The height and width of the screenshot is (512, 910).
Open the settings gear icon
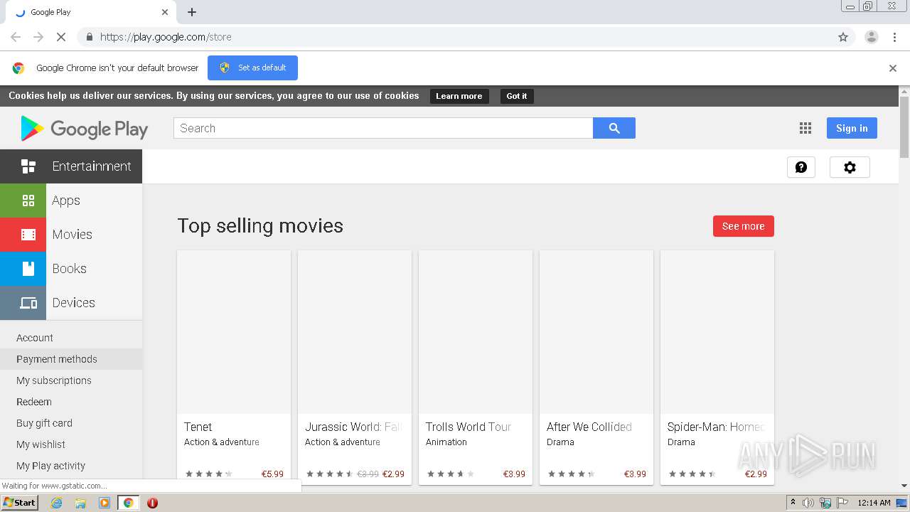pyautogui.click(x=850, y=167)
